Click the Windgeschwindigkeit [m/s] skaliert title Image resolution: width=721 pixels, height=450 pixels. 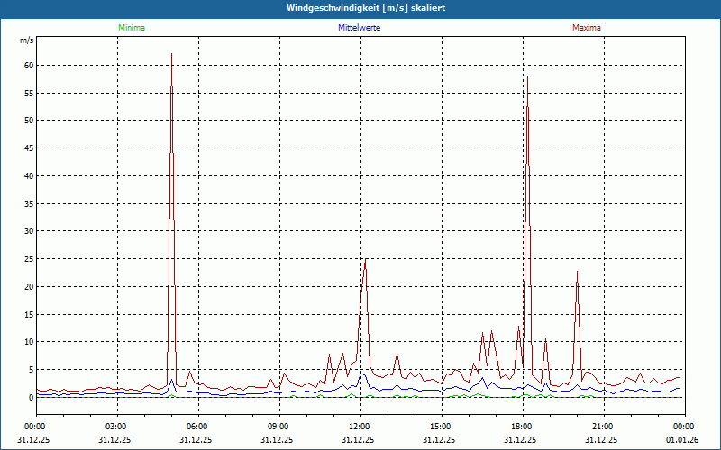point(366,8)
